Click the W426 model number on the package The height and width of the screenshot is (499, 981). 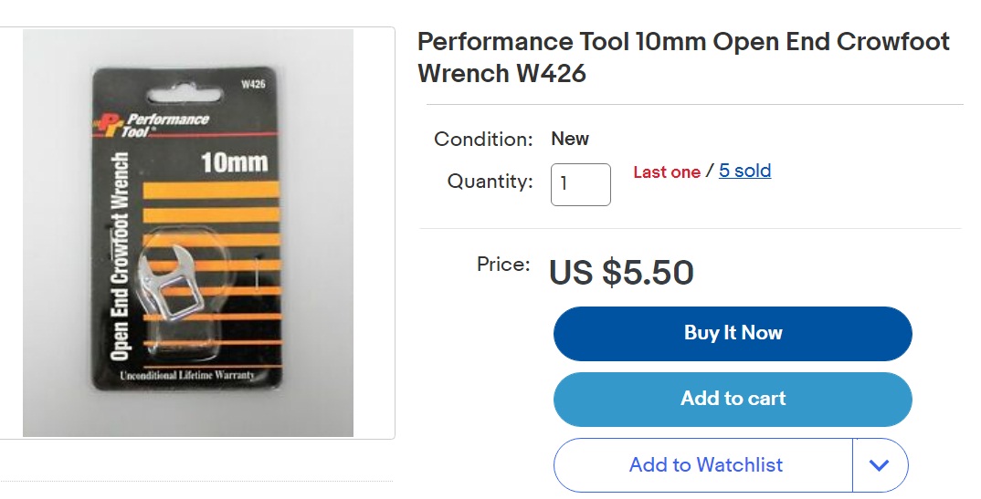click(252, 85)
